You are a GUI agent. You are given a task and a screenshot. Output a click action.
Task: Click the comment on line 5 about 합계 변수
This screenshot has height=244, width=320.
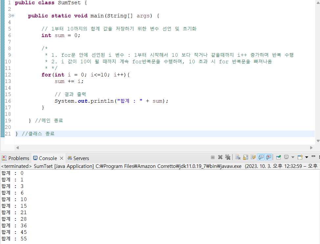[x=119, y=29]
